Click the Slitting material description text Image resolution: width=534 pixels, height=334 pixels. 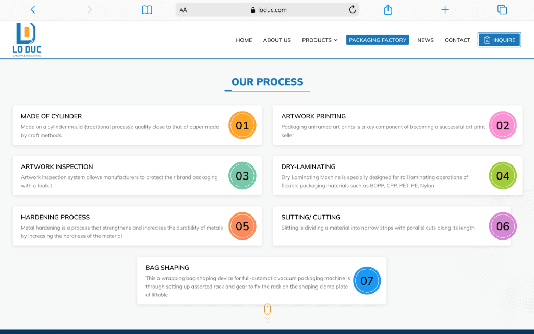(x=378, y=228)
